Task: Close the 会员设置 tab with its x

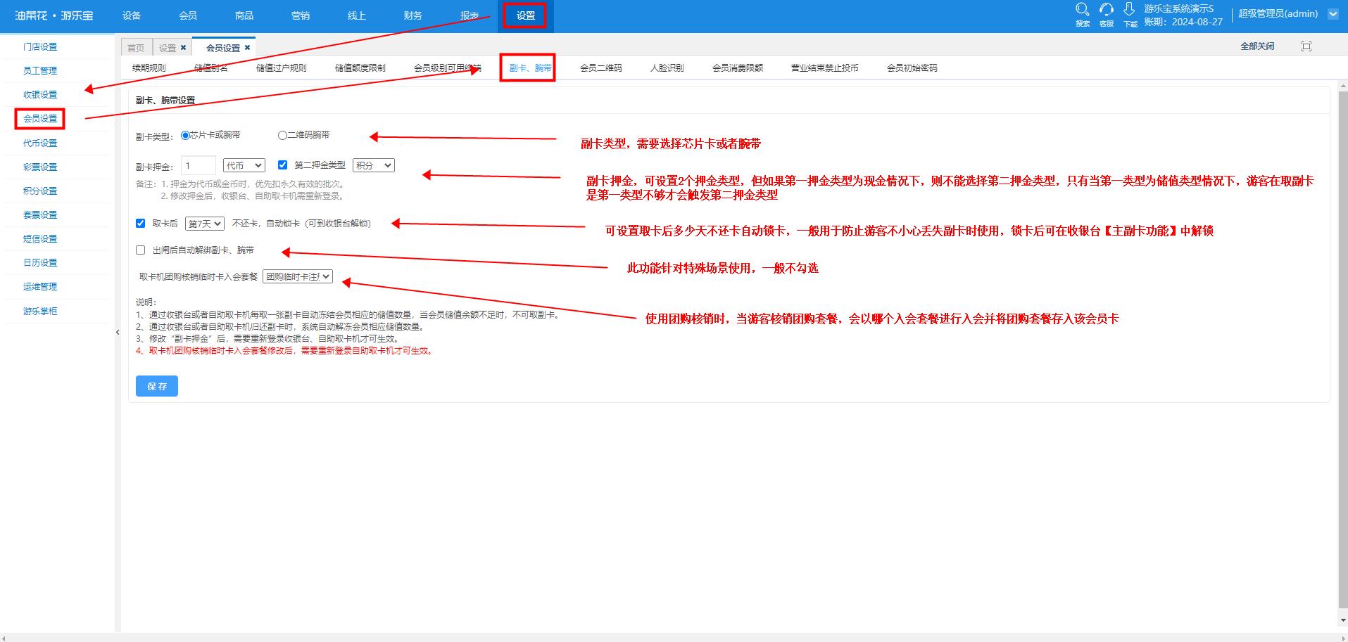Action: (247, 48)
